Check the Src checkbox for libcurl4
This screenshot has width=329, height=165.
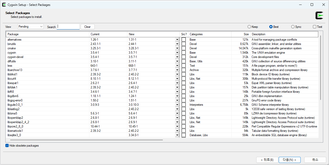click(x=184, y=79)
